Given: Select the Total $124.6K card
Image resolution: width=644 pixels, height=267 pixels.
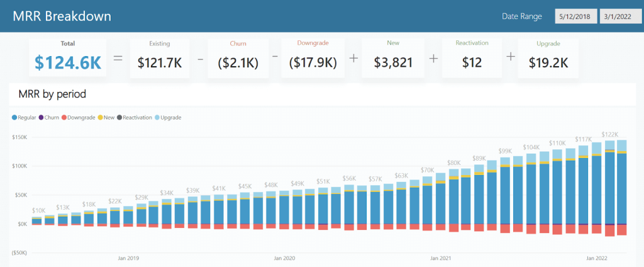Looking at the screenshot, I should coord(67,57).
